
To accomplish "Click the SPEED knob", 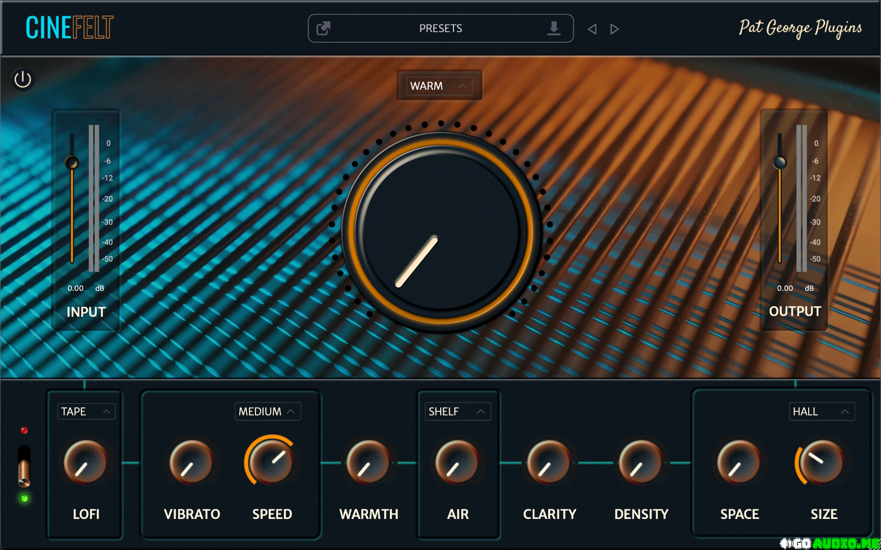I will [x=272, y=461].
